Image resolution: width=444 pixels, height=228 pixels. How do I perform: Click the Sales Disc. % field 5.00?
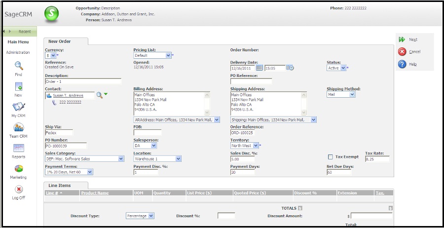(243, 159)
